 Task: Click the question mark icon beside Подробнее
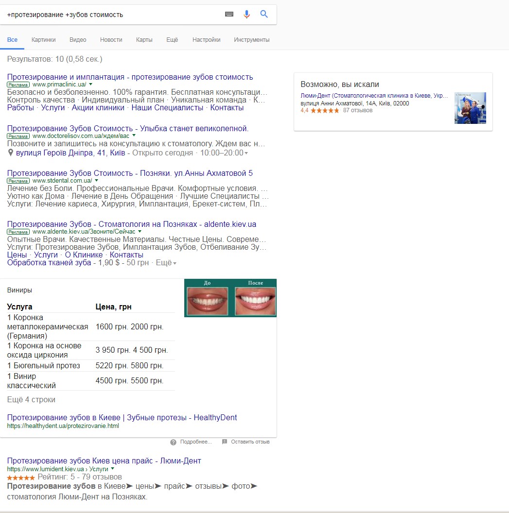tap(173, 443)
